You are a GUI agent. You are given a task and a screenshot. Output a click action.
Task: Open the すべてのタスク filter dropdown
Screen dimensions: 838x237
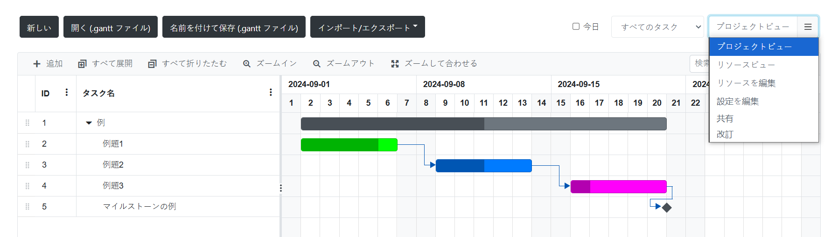[657, 27]
